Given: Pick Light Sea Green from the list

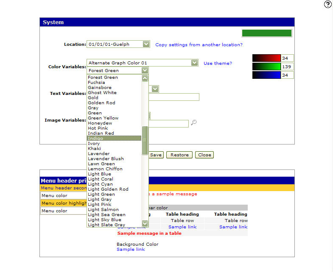Looking at the screenshot, I should tap(114, 215).
